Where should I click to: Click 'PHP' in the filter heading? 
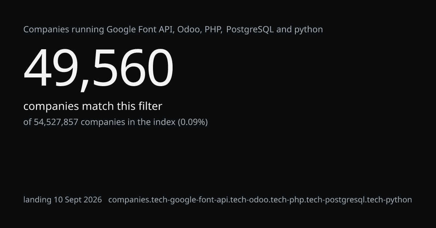click(213, 29)
